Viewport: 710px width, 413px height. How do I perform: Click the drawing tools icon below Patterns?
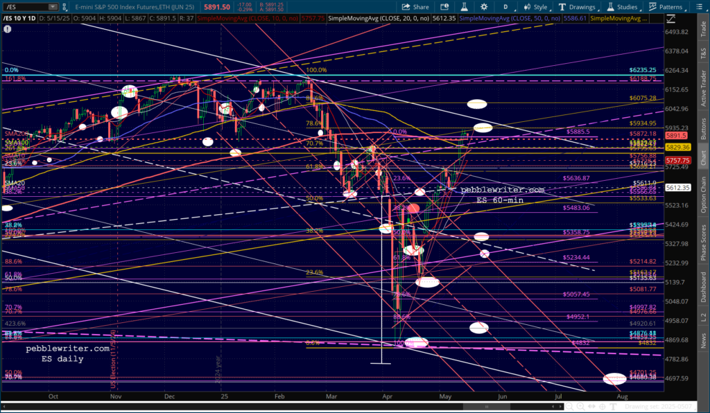click(670, 19)
